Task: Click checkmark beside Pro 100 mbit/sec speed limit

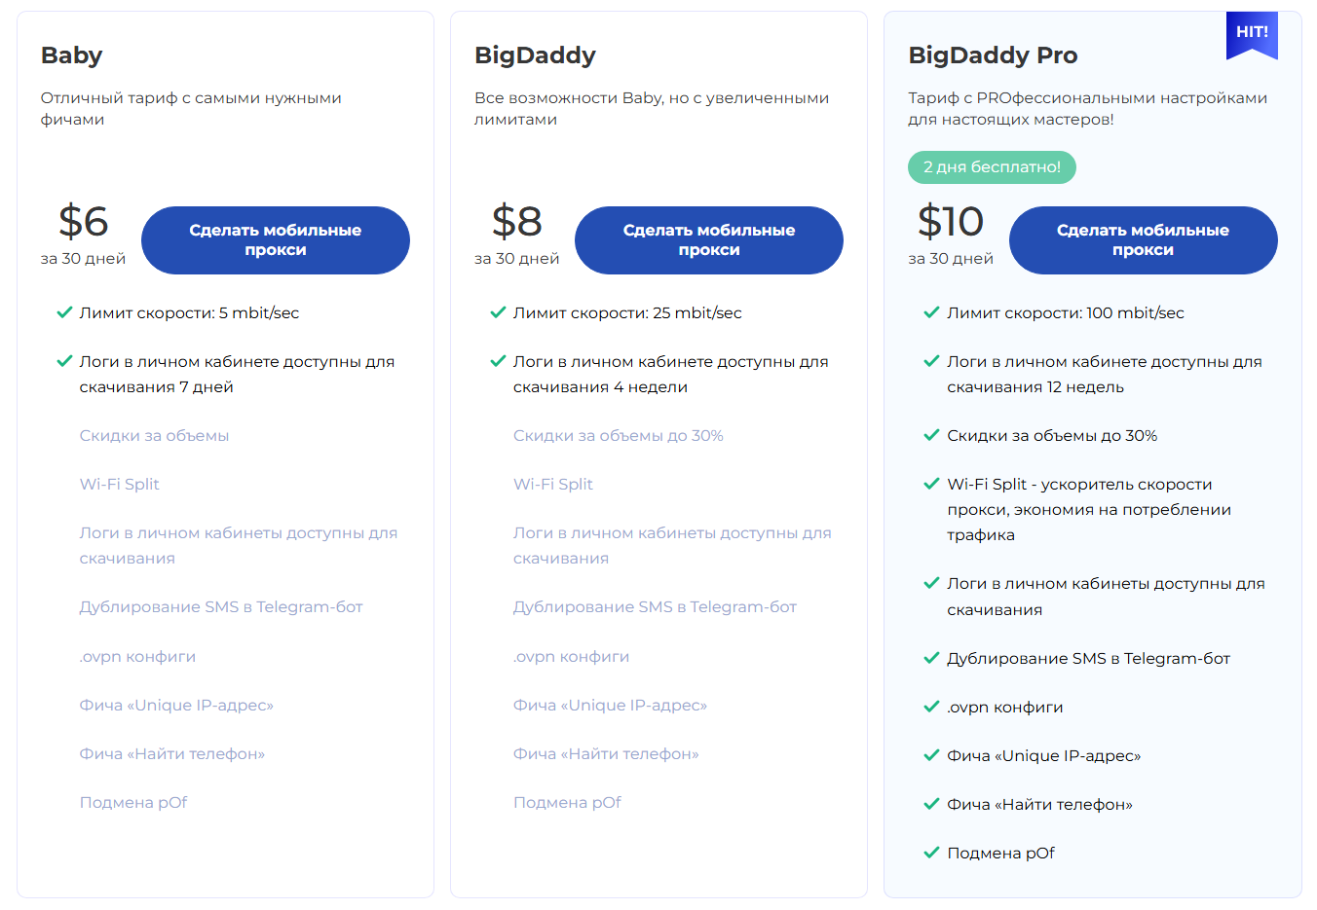Action: (931, 312)
